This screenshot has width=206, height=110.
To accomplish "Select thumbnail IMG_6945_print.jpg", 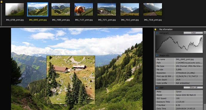I will pos(38,9).
